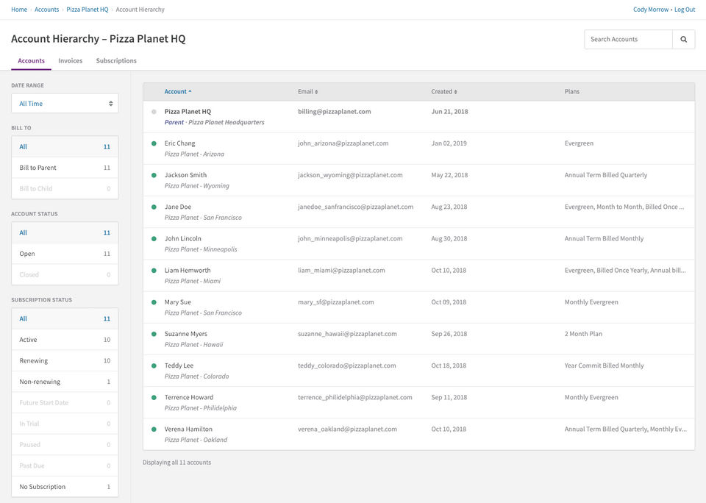Click the Search Accounts input field
Screen dimensions: 706x503
[x=629, y=40]
